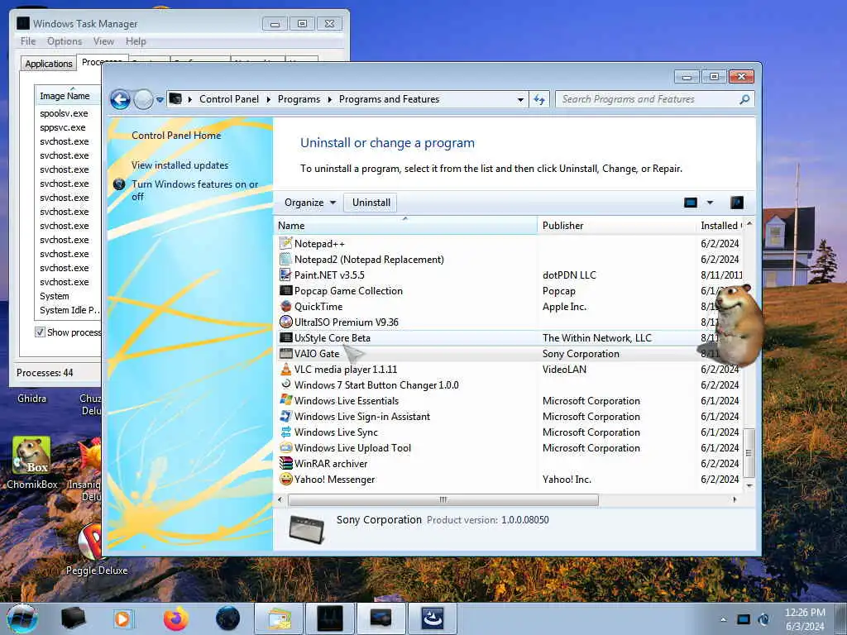Image resolution: width=847 pixels, height=635 pixels.
Task: Sort list by Publisher column header
Action: [616, 226]
